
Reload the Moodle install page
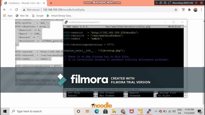[x=16, y=10]
